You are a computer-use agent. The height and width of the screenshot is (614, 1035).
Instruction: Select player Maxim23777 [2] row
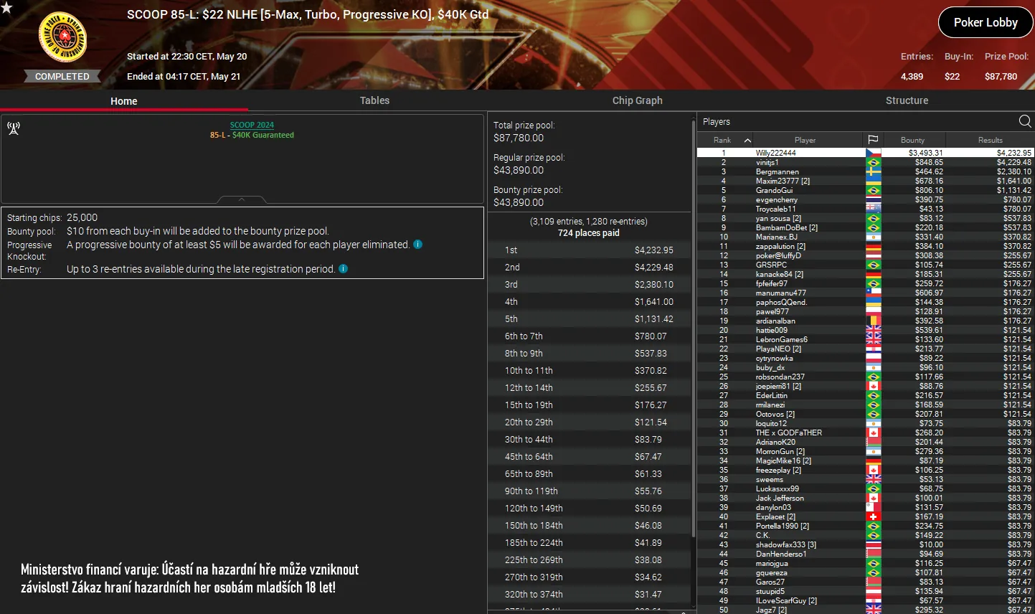tap(866, 181)
